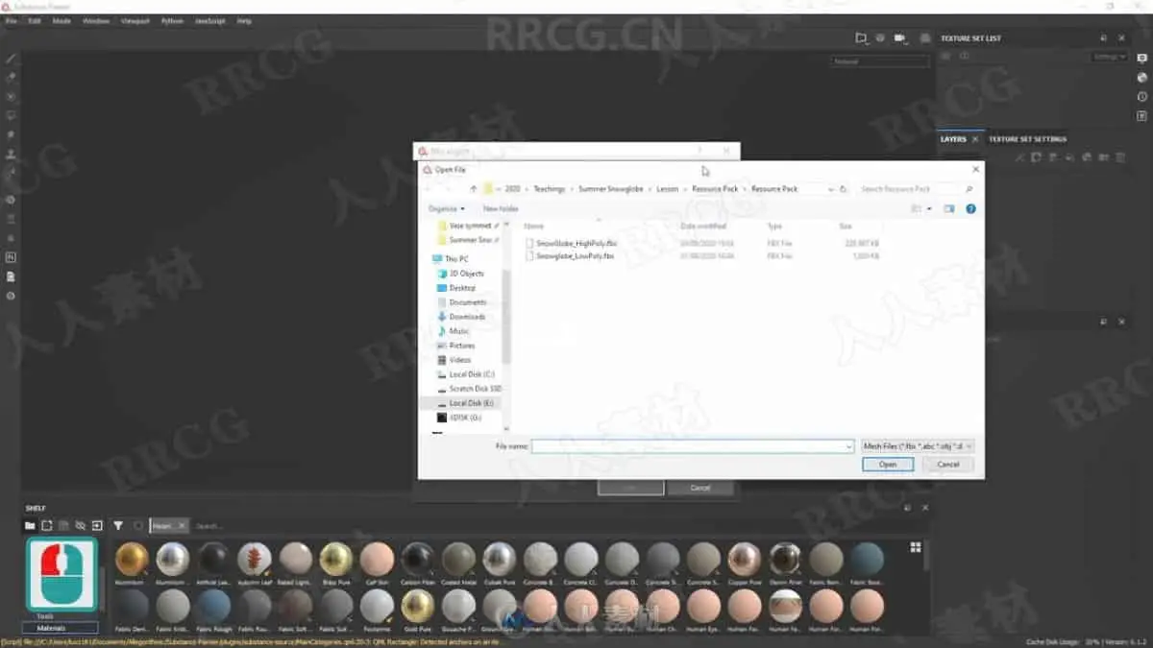Click the Up arrow in Open File dialog
This screenshot has width=1153, height=648.
(474, 189)
